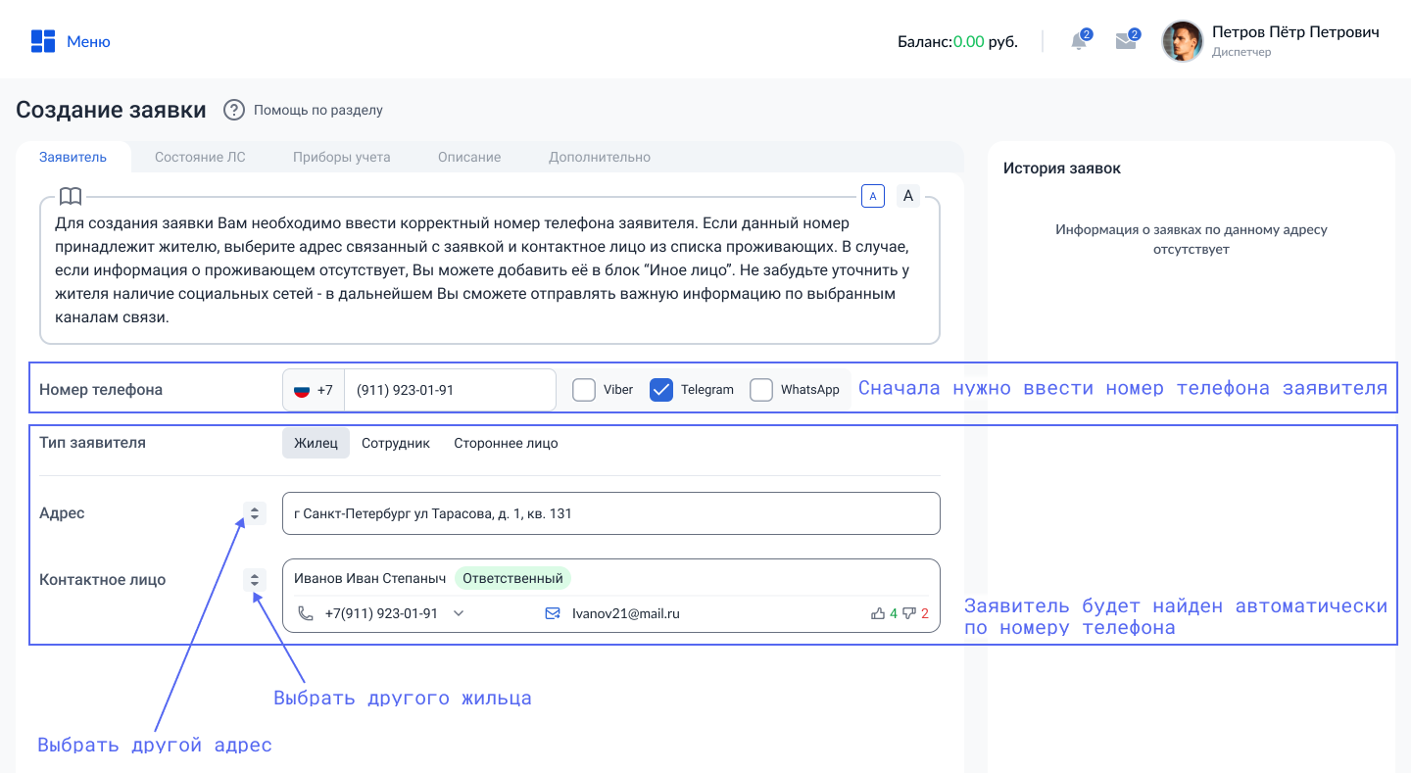The width and height of the screenshot is (1411, 773).
Task: Click the +7(911) 923-01-91 contact phone text
Action: (381, 613)
